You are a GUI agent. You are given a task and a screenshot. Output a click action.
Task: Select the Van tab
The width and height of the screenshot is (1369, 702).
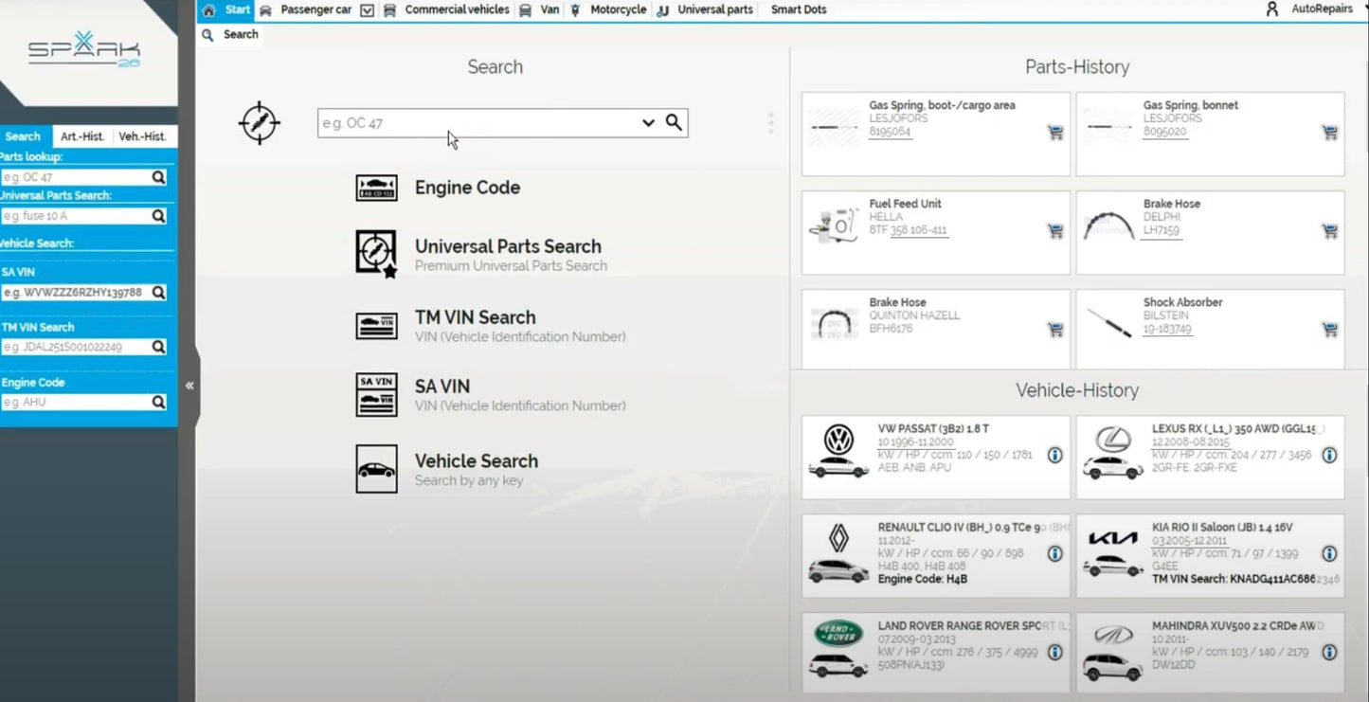coord(549,9)
